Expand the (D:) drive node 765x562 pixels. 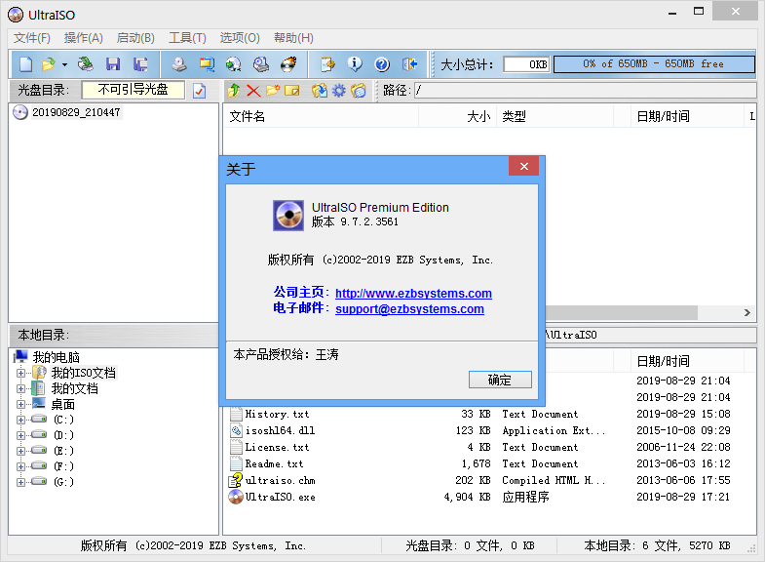coord(20,435)
